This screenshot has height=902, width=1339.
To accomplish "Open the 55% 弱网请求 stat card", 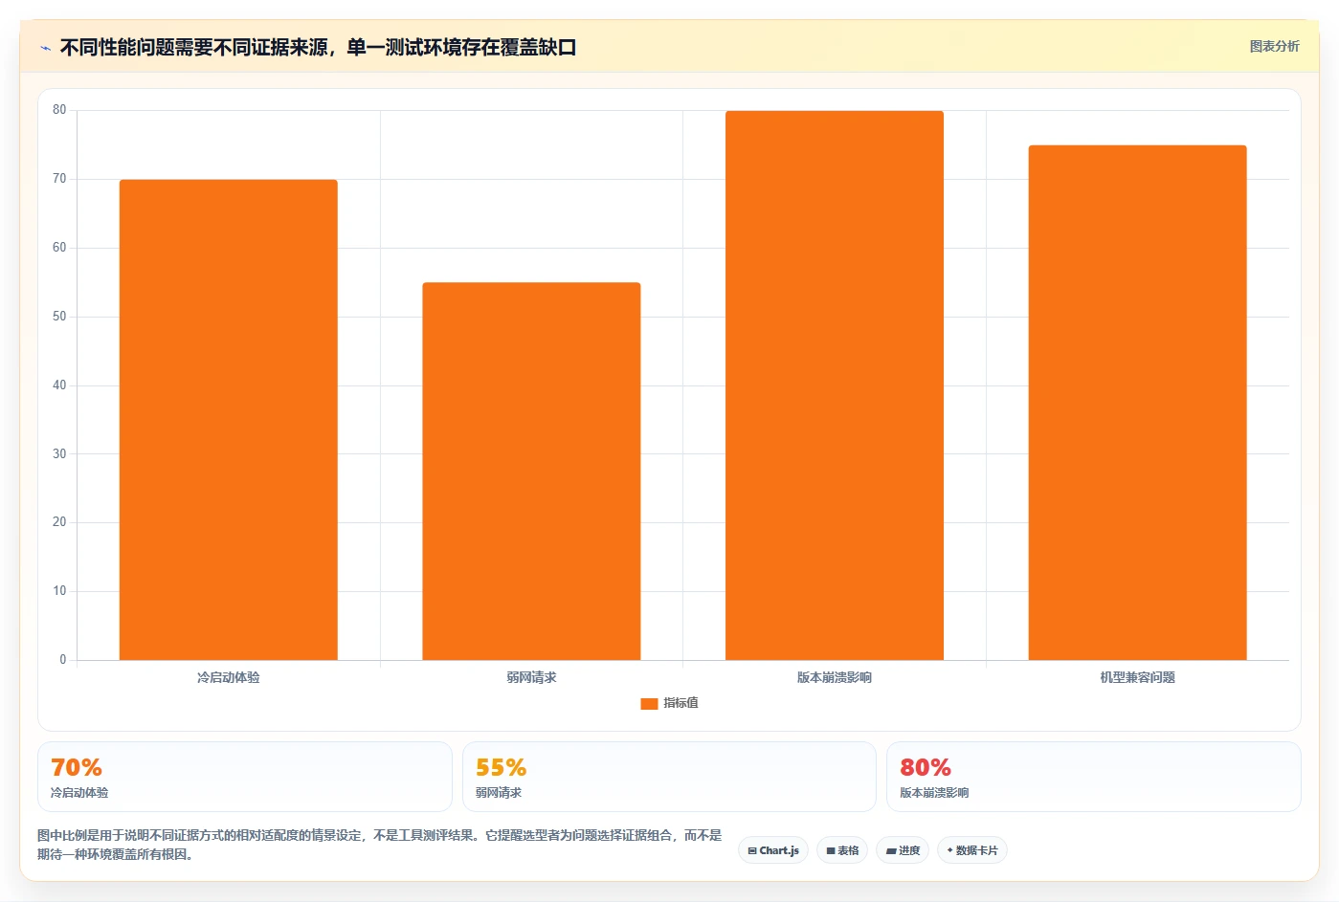I will [669, 777].
